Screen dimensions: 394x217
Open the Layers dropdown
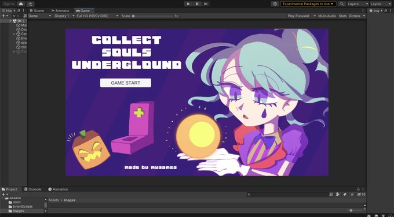[x=358, y=4]
